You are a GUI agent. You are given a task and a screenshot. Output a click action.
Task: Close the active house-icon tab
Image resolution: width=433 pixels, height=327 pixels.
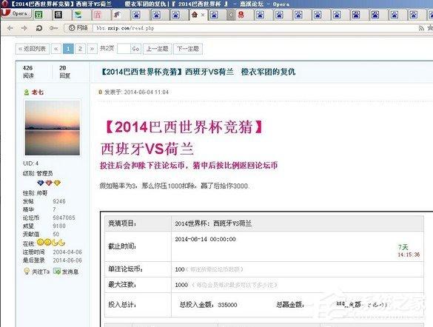click(203, 15)
